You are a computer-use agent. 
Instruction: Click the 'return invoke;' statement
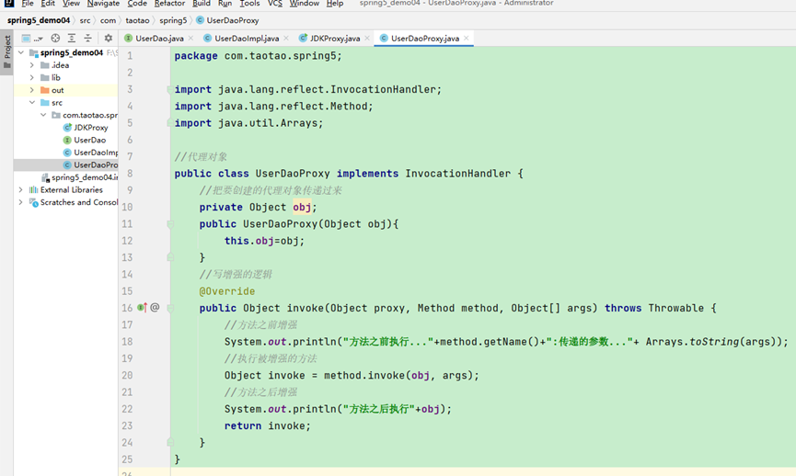(268, 425)
